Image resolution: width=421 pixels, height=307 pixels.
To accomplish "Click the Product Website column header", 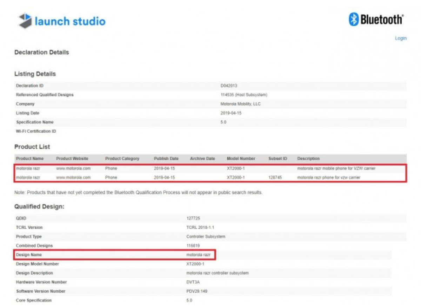I will coord(72,159).
